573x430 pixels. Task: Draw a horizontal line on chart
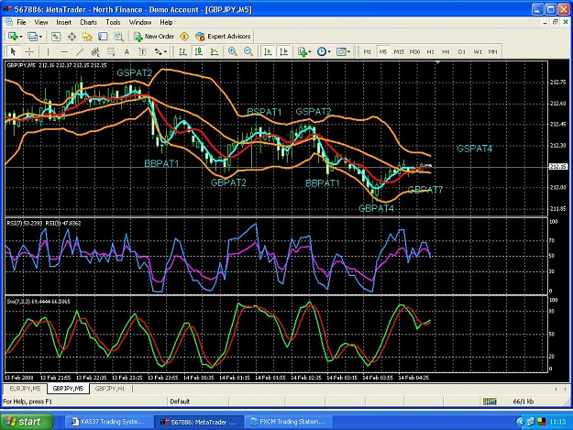pos(64,52)
